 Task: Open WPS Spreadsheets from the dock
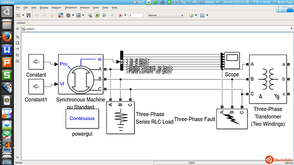coord(7,75)
